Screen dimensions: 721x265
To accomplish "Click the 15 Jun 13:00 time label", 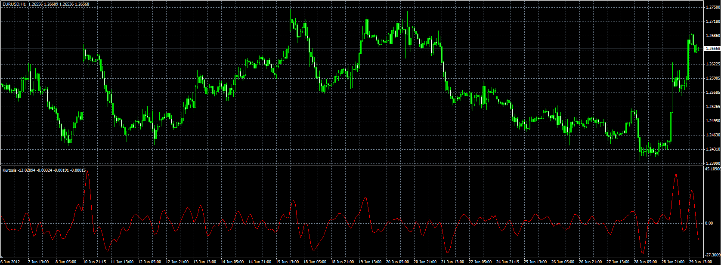I will point(287,262).
